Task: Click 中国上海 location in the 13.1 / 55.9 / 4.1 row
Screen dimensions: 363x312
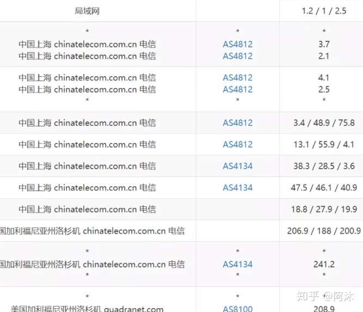Action: pos(87,144)
